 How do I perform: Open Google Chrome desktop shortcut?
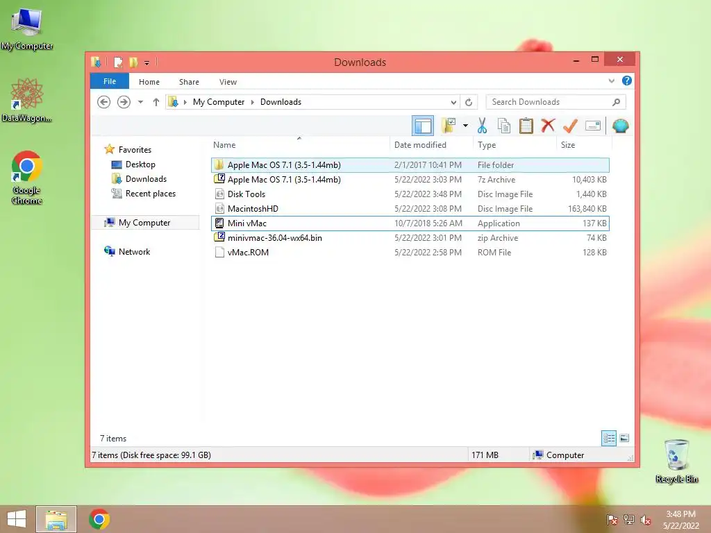(27, 178)
